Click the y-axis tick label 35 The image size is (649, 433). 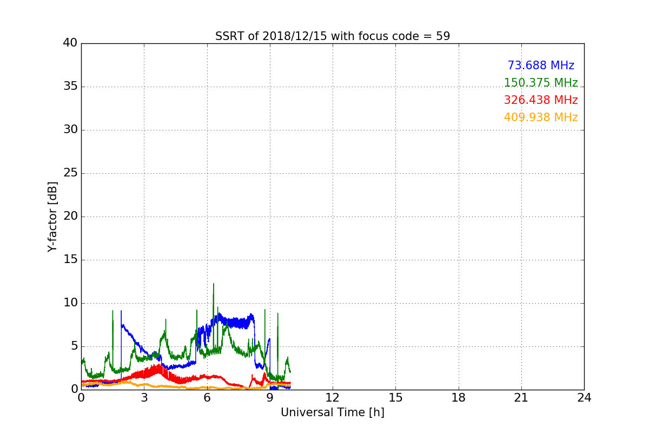[70, 87]
